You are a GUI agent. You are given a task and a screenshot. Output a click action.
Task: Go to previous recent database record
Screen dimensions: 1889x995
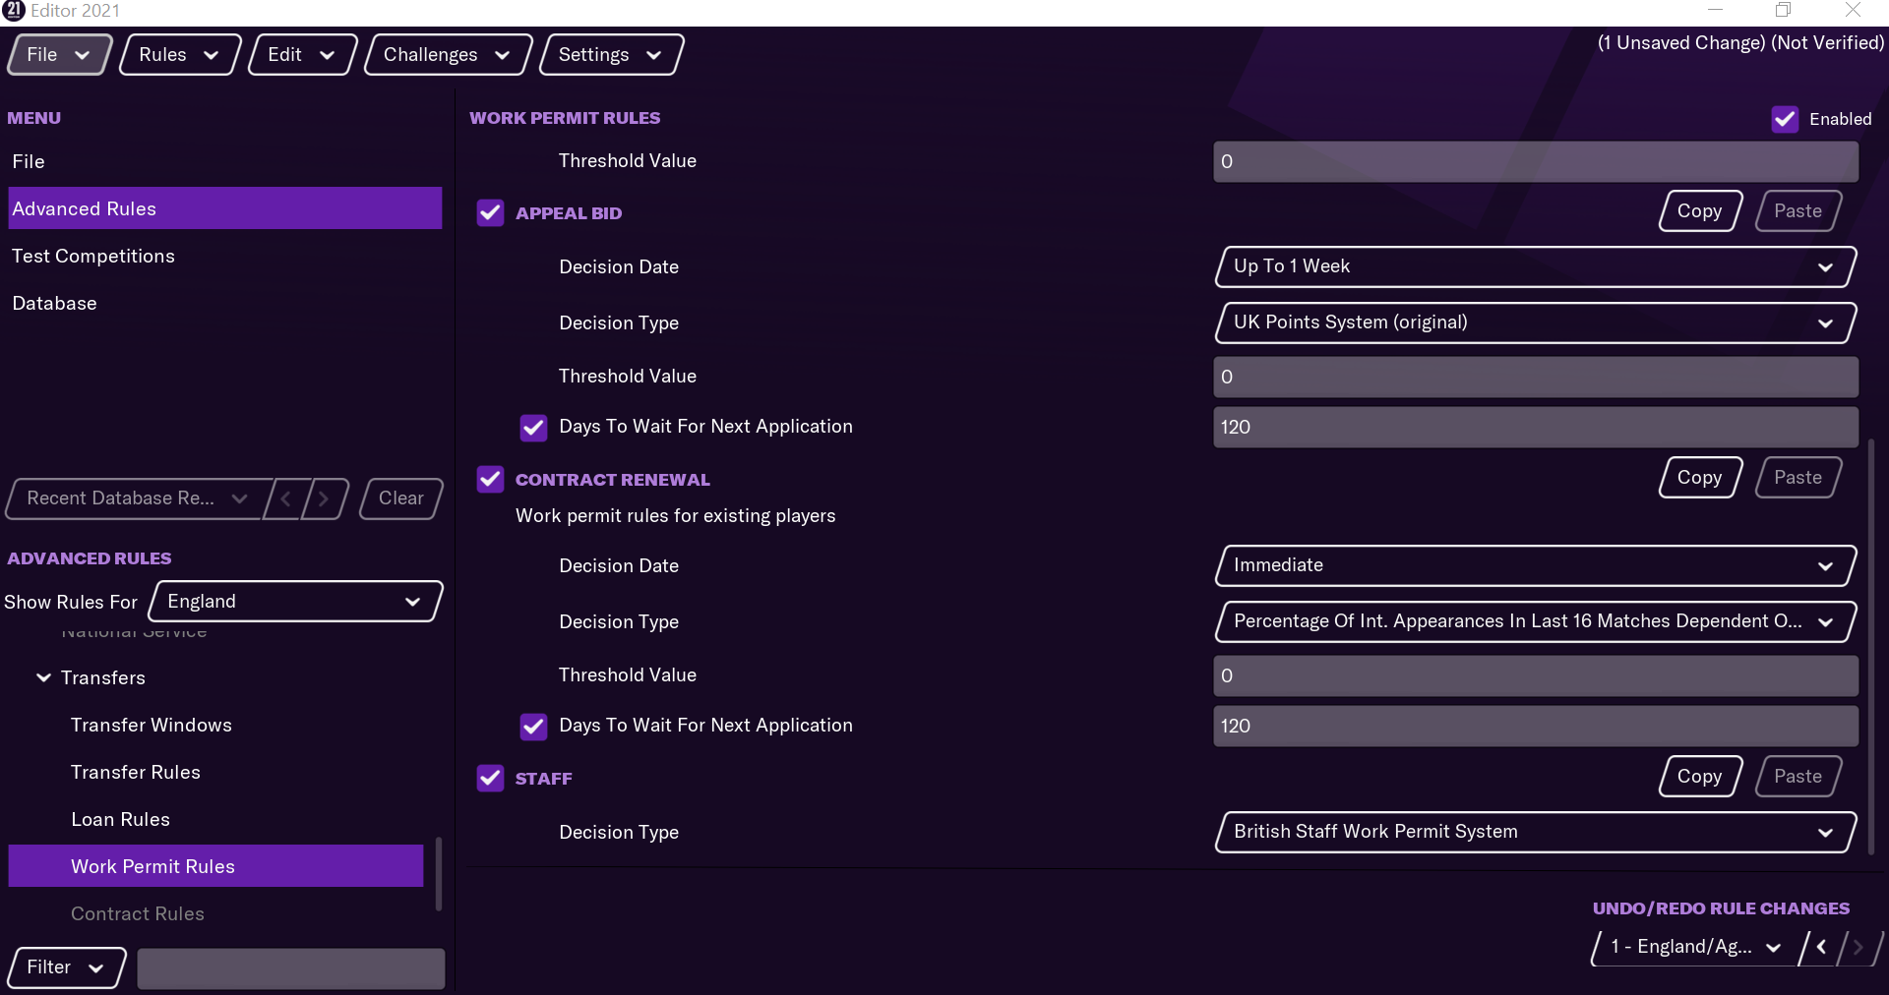click(286, 498)
